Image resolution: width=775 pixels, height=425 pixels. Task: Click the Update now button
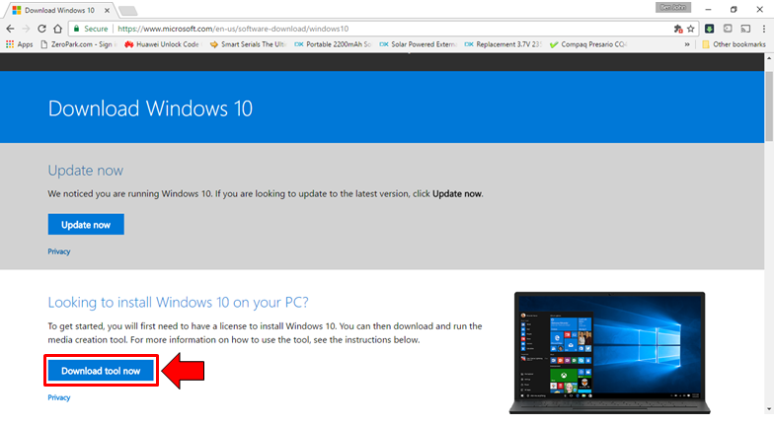coord(86,225)
